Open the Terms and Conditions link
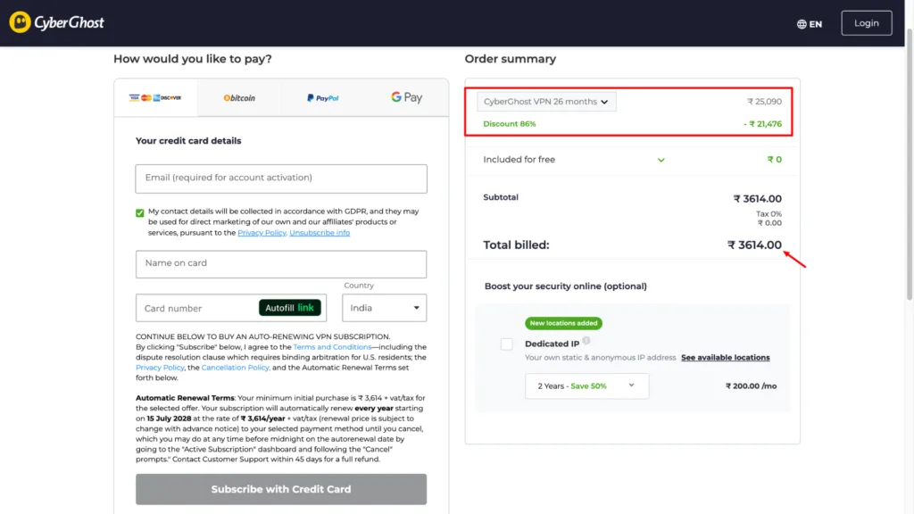914x514 pixels. click(332, 347)
